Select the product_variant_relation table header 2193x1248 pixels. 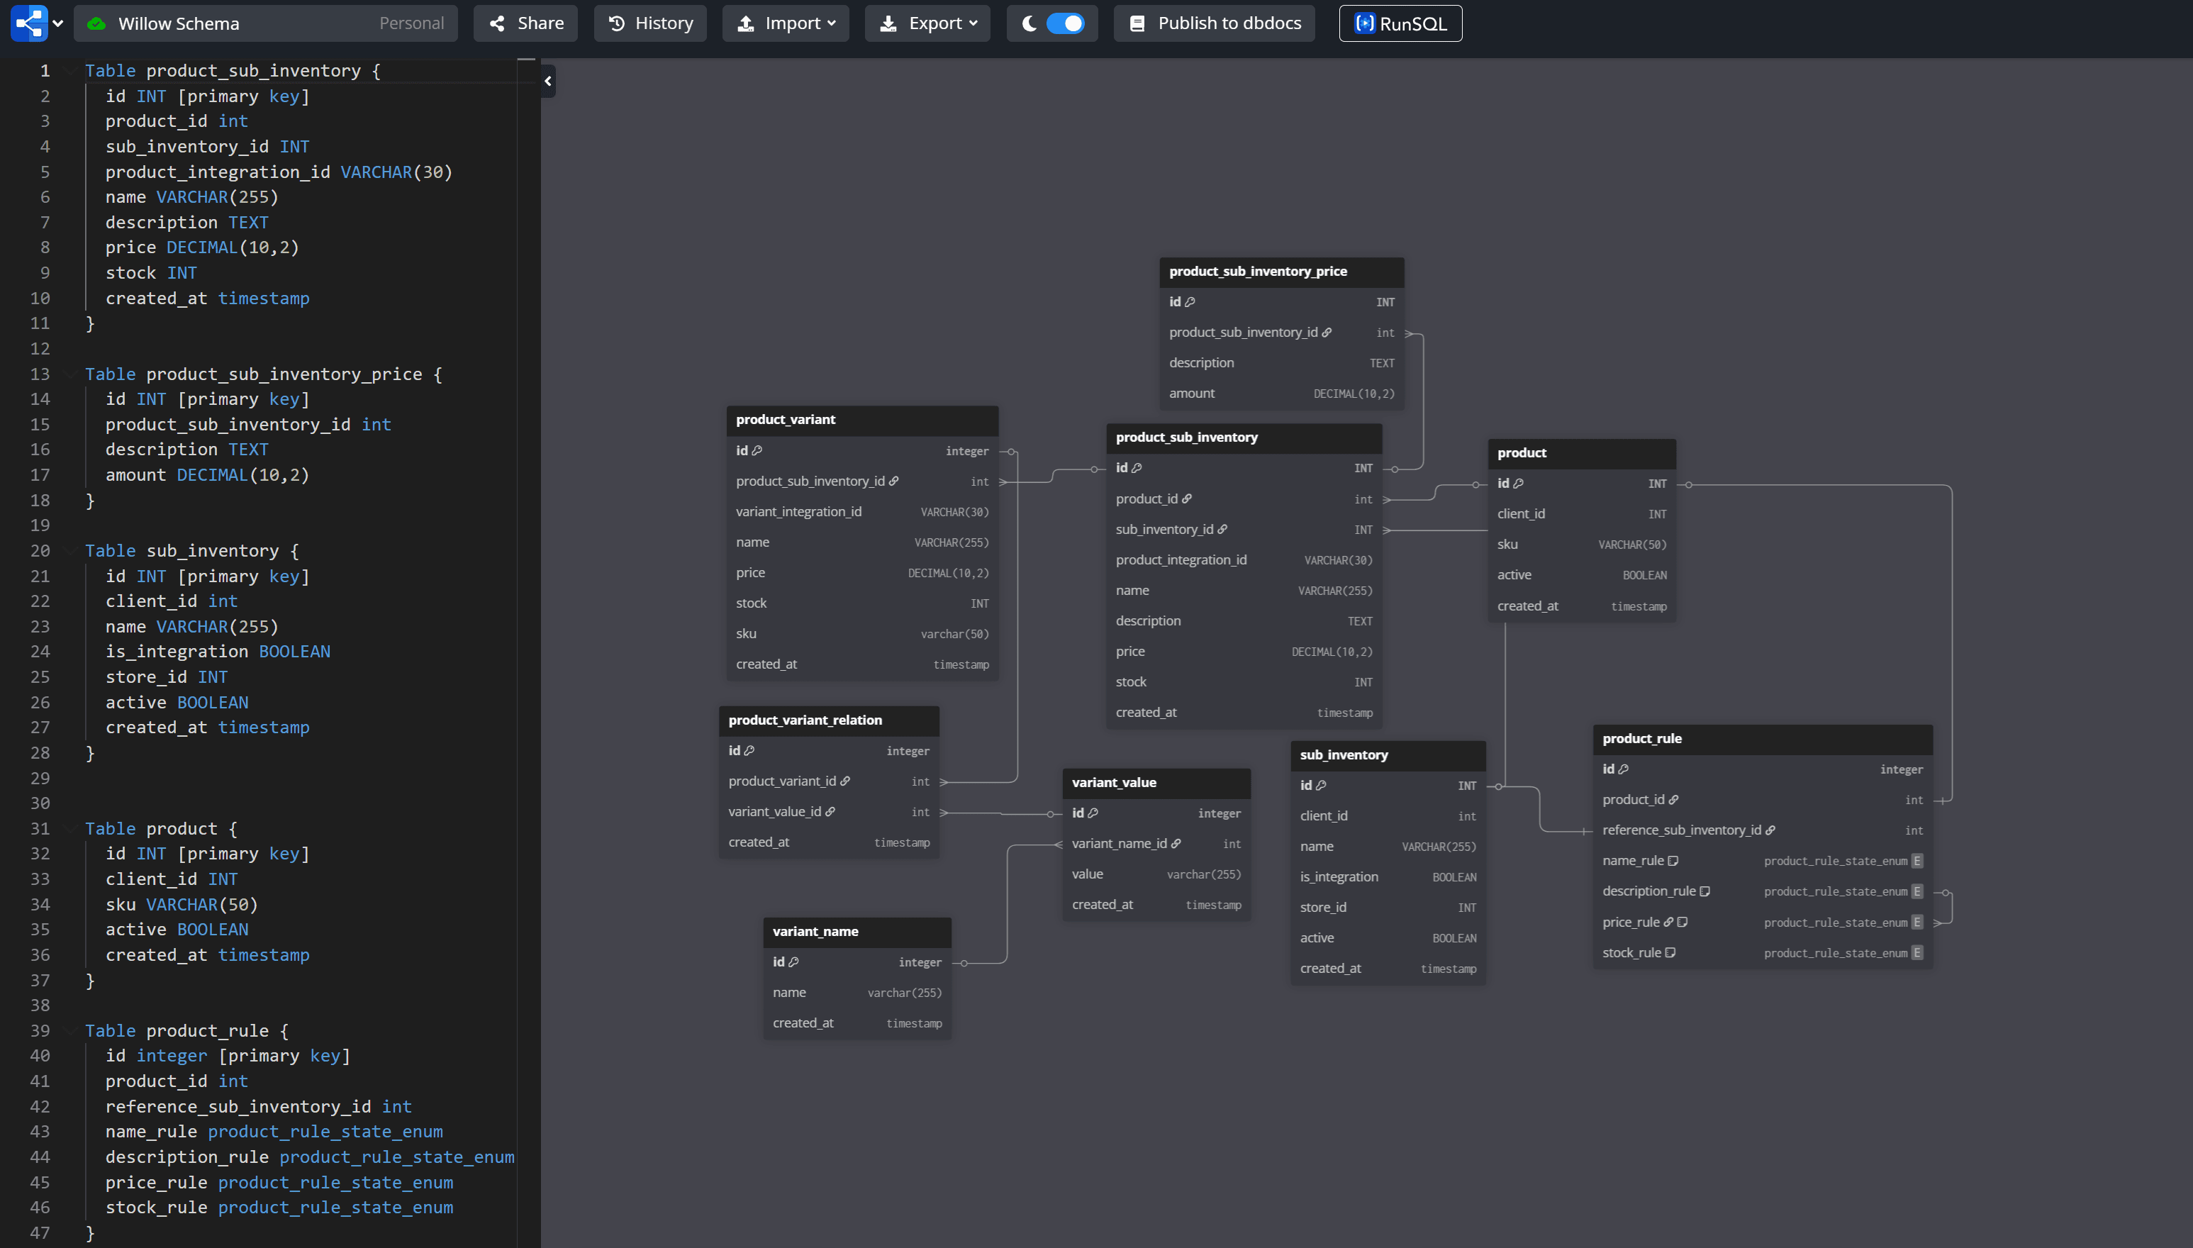829,720
